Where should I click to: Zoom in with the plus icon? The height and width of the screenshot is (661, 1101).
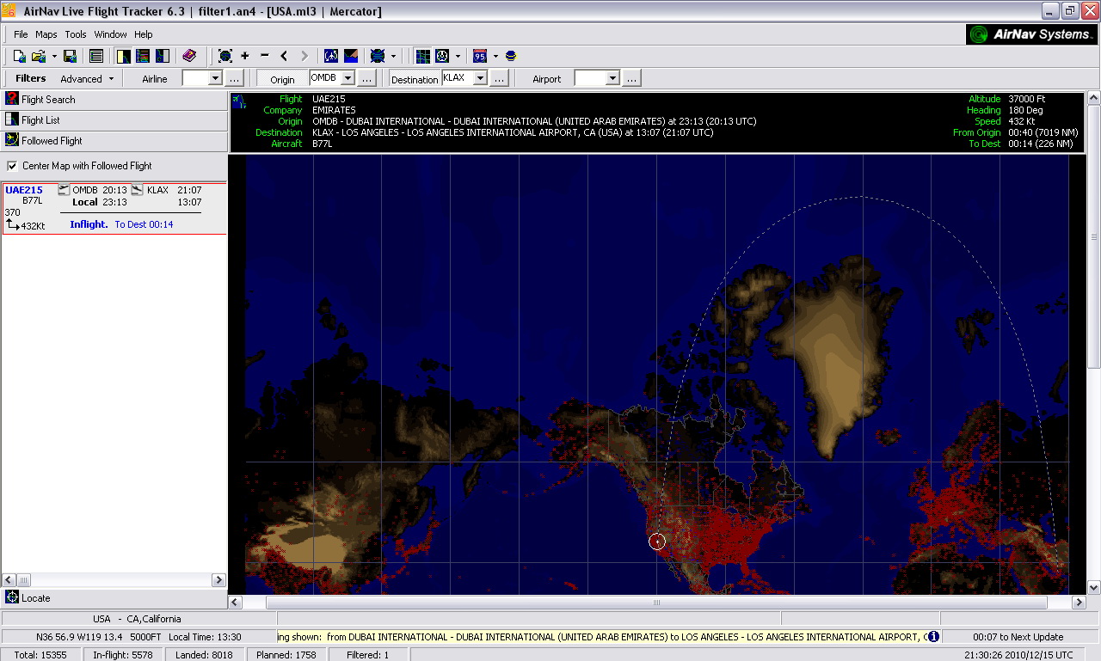245,56
